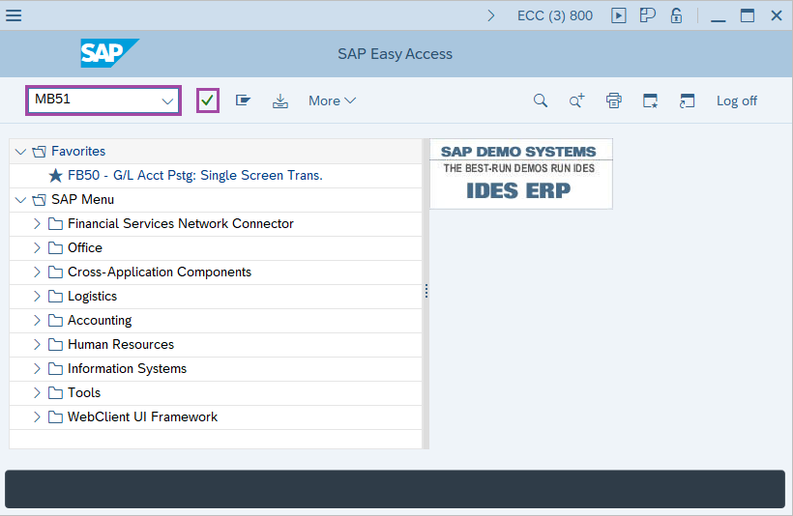Click the SAP logo
Screen dimensions: 793x516
(109, 53)
